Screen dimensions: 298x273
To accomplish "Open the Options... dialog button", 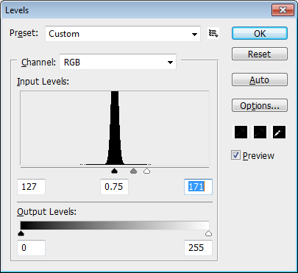I will [260, 105].
